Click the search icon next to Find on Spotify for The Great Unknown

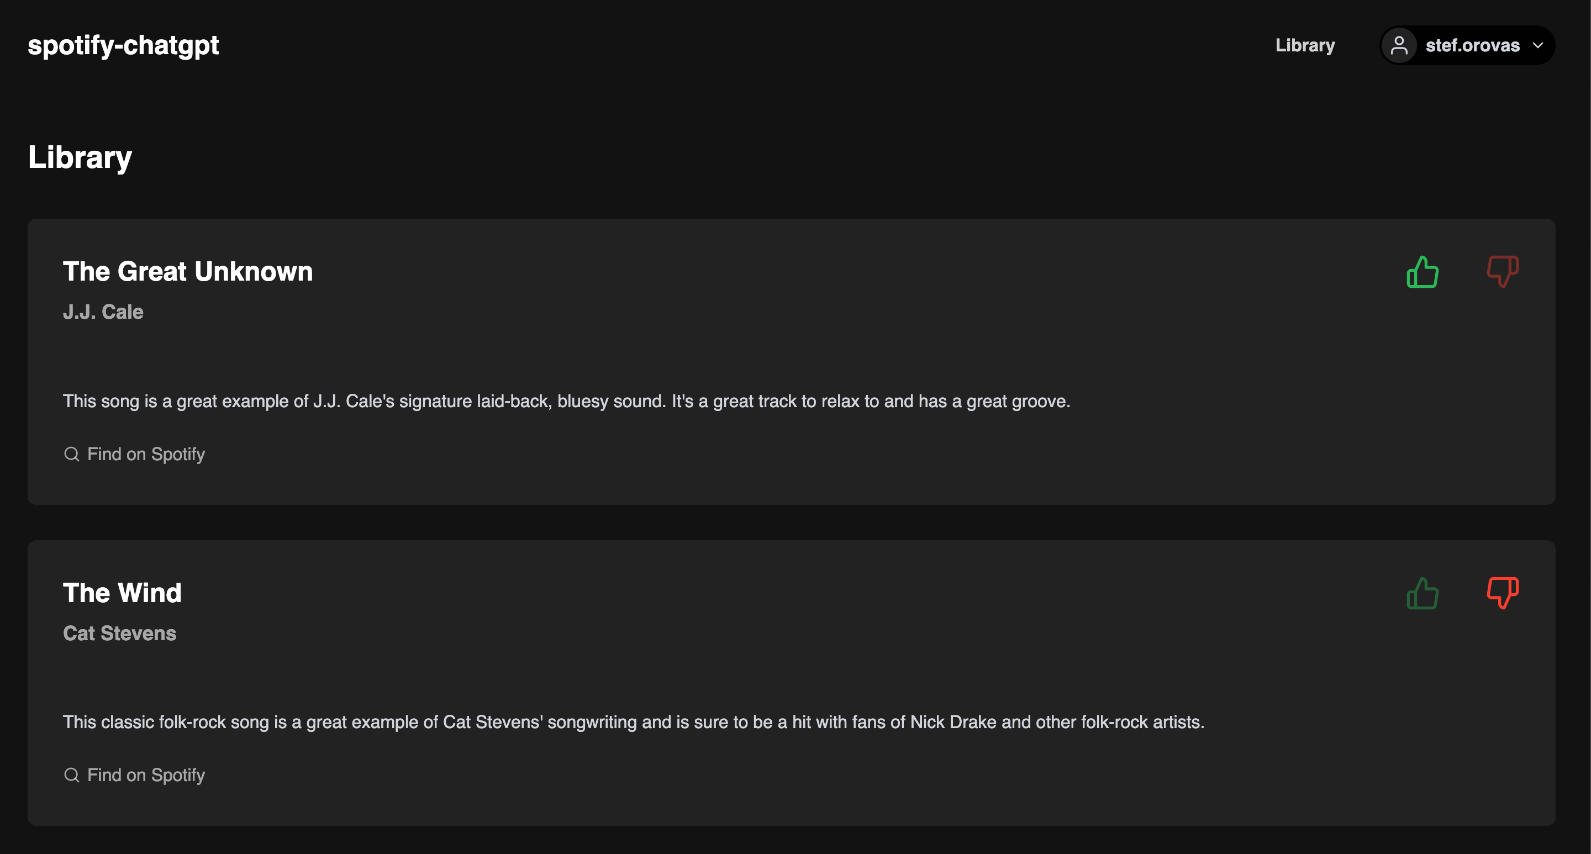coord(71,454)
